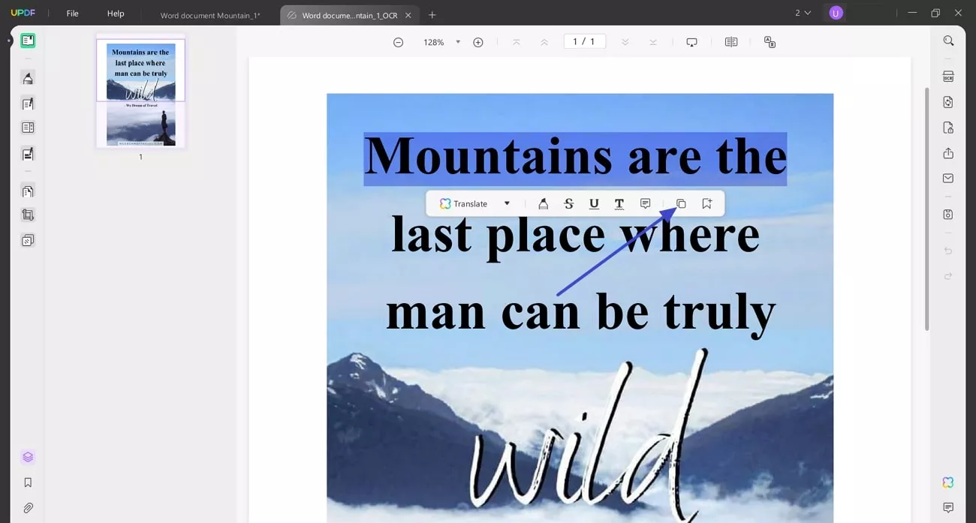
Task: Click the Share file icon
Action: coord(948,153)
